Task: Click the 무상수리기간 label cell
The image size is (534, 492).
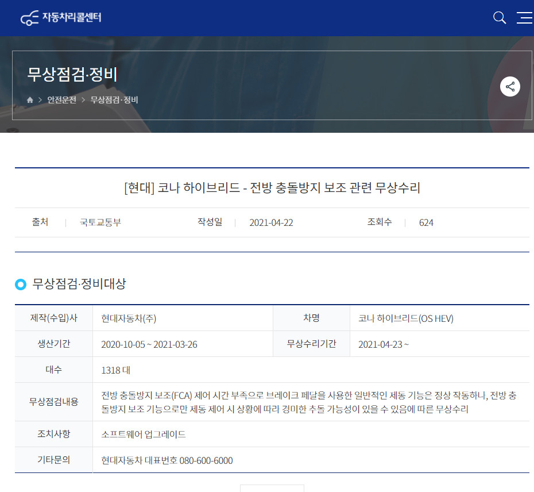Action: click(x=311, y=344)
